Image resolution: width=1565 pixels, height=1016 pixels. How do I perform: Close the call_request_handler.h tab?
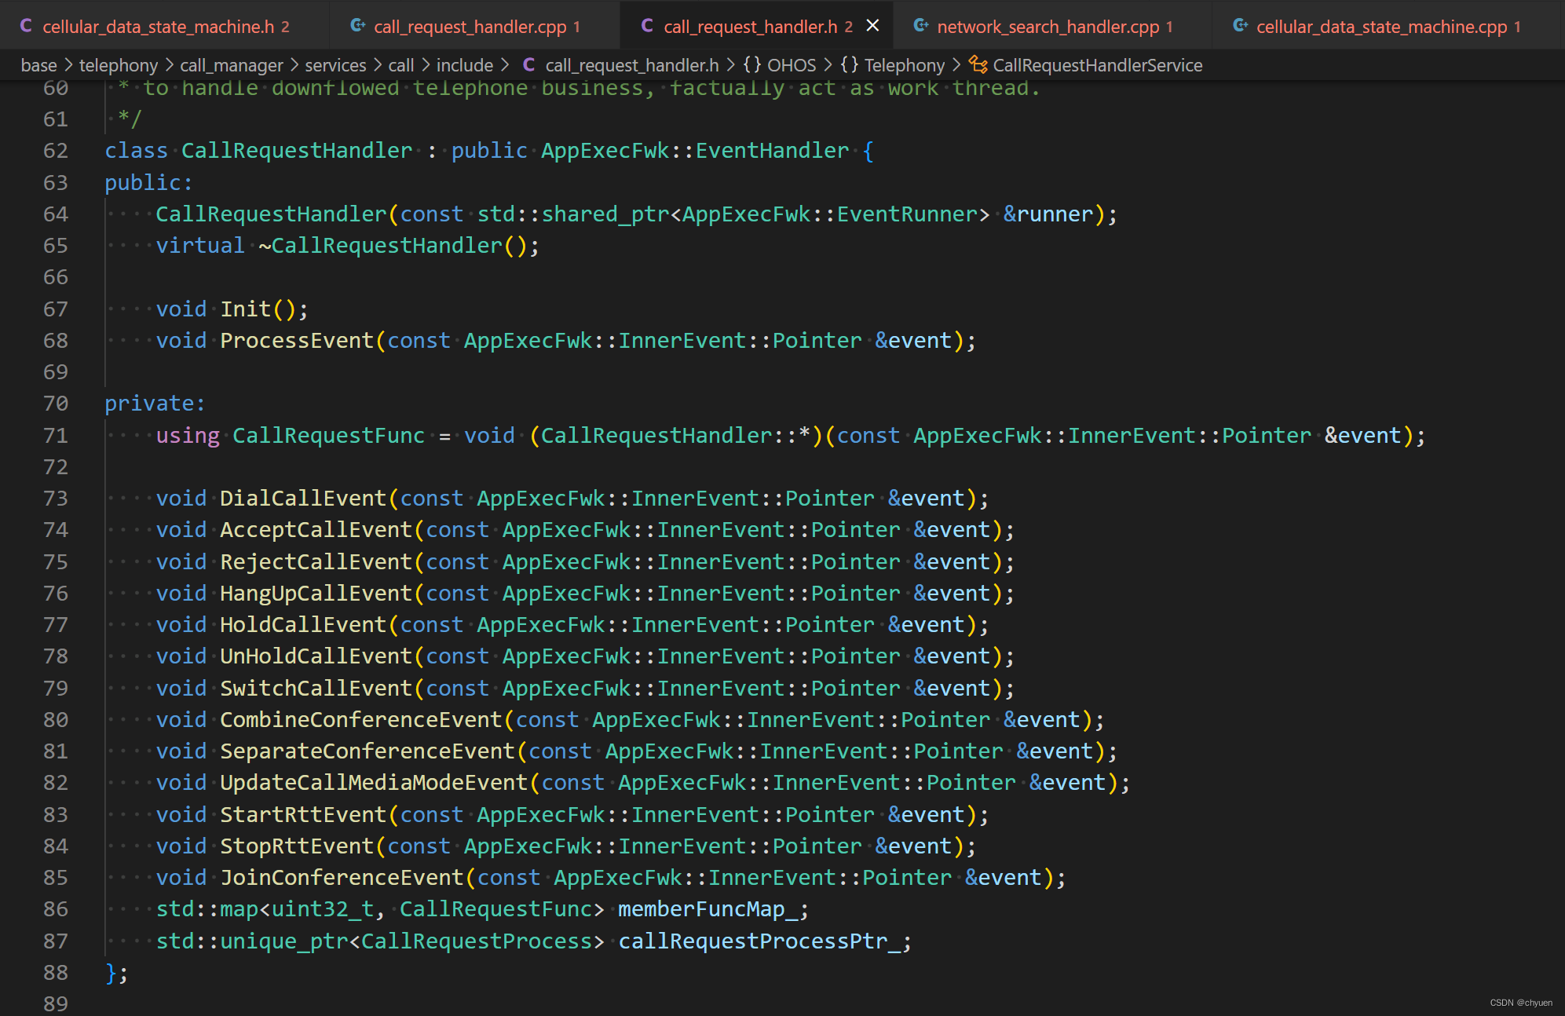tap(872, 26)
